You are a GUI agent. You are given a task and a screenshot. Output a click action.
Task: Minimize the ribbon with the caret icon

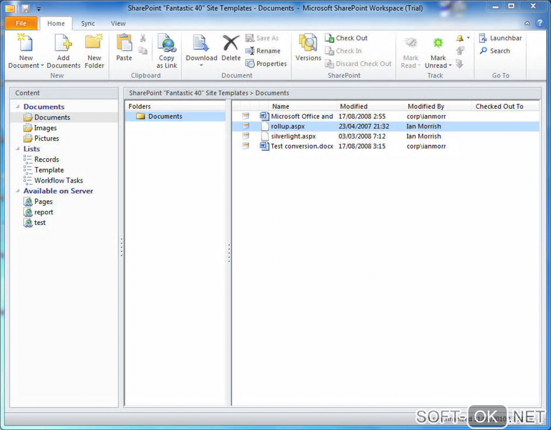click(527, 24)
